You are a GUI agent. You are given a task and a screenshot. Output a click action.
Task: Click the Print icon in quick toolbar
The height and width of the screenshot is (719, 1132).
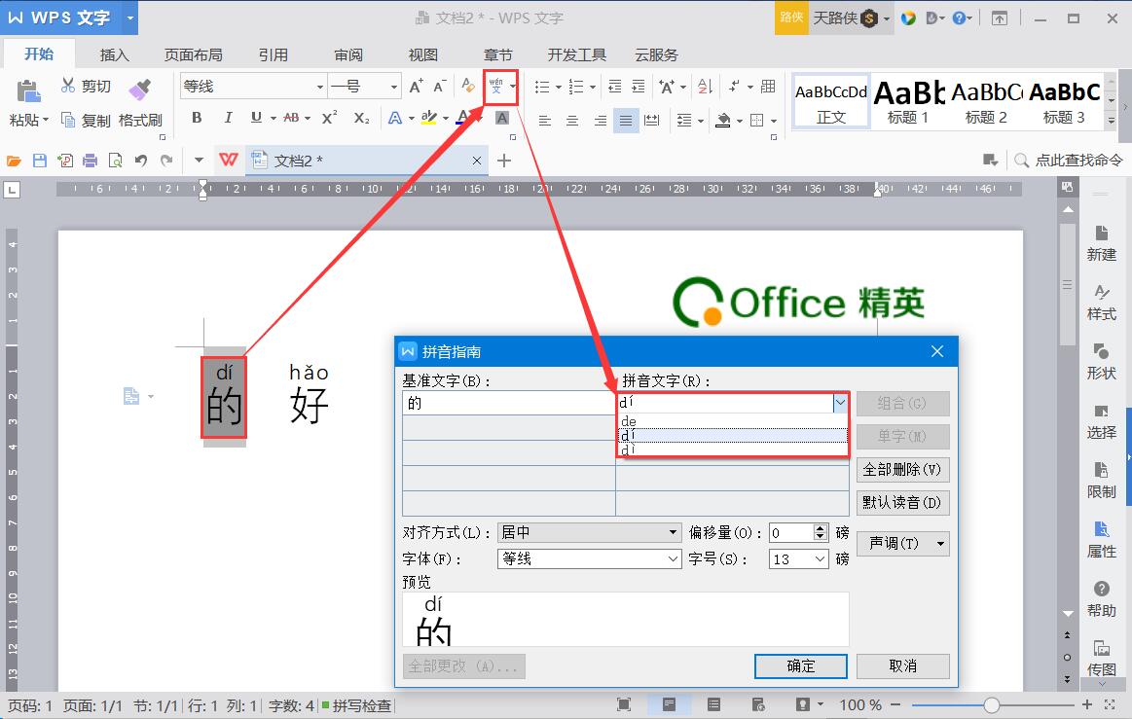(x=90, y=161)
